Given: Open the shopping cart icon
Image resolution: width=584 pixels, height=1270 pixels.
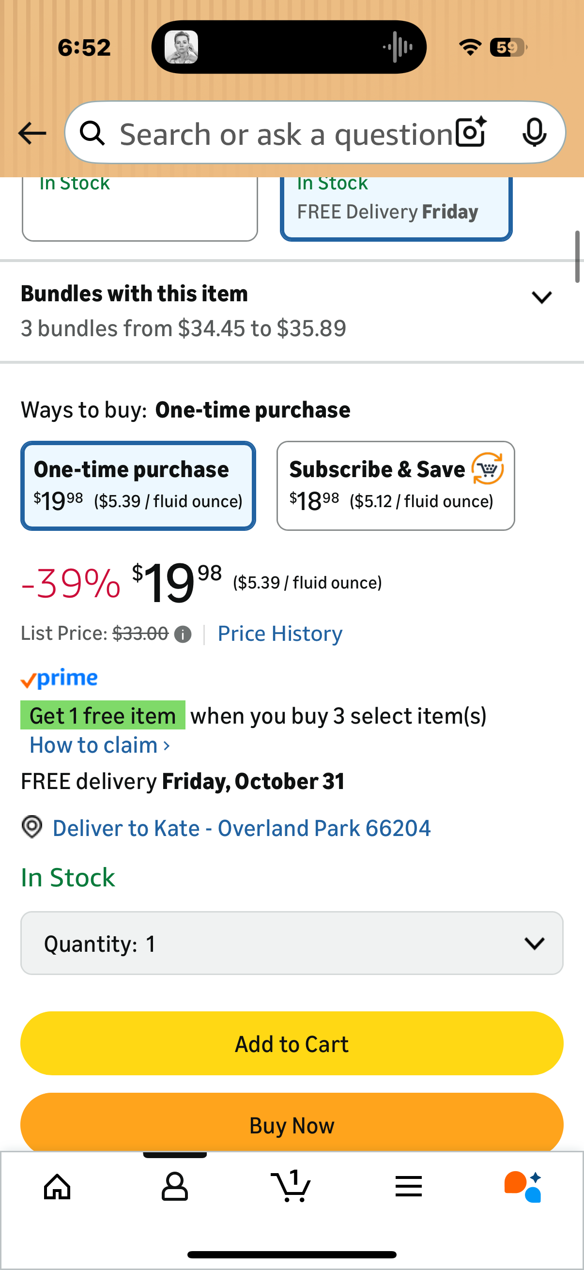Looking at the screenshot, I should [291, 1186].
